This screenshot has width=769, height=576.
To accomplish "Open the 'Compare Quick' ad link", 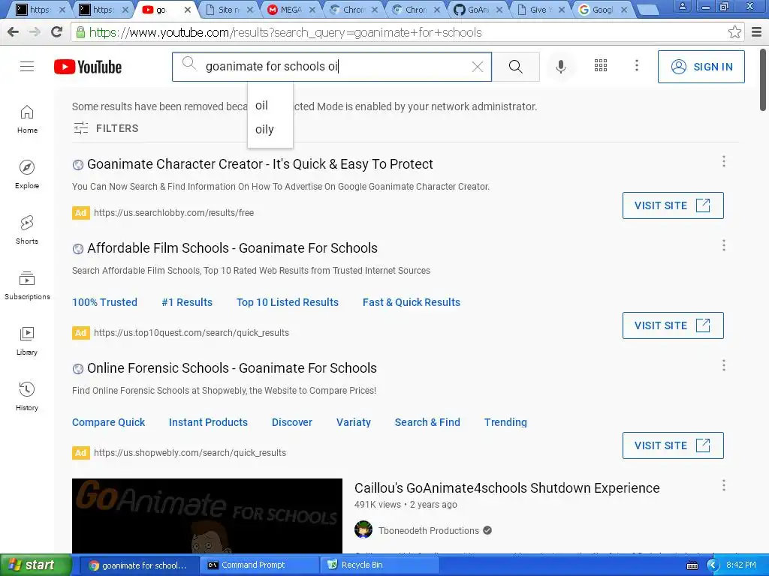I will [x=108, y=422].
